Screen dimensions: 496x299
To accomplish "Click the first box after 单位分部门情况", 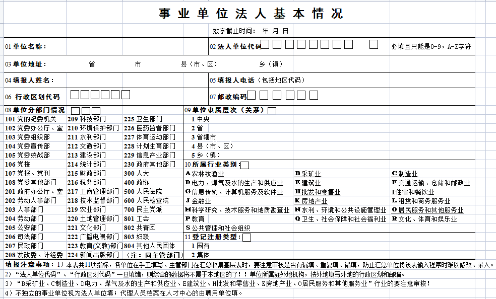I will (75, 110).
